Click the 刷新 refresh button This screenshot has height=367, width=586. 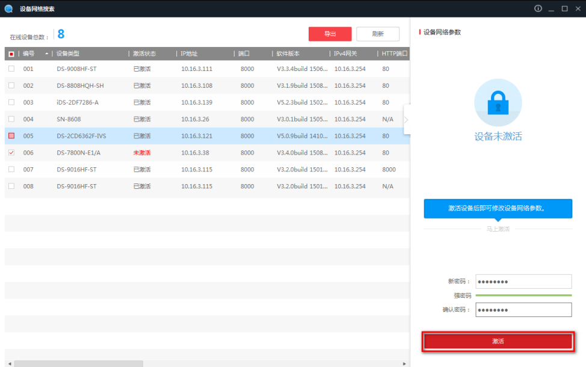pyautogui.click(x=378, y=34)
